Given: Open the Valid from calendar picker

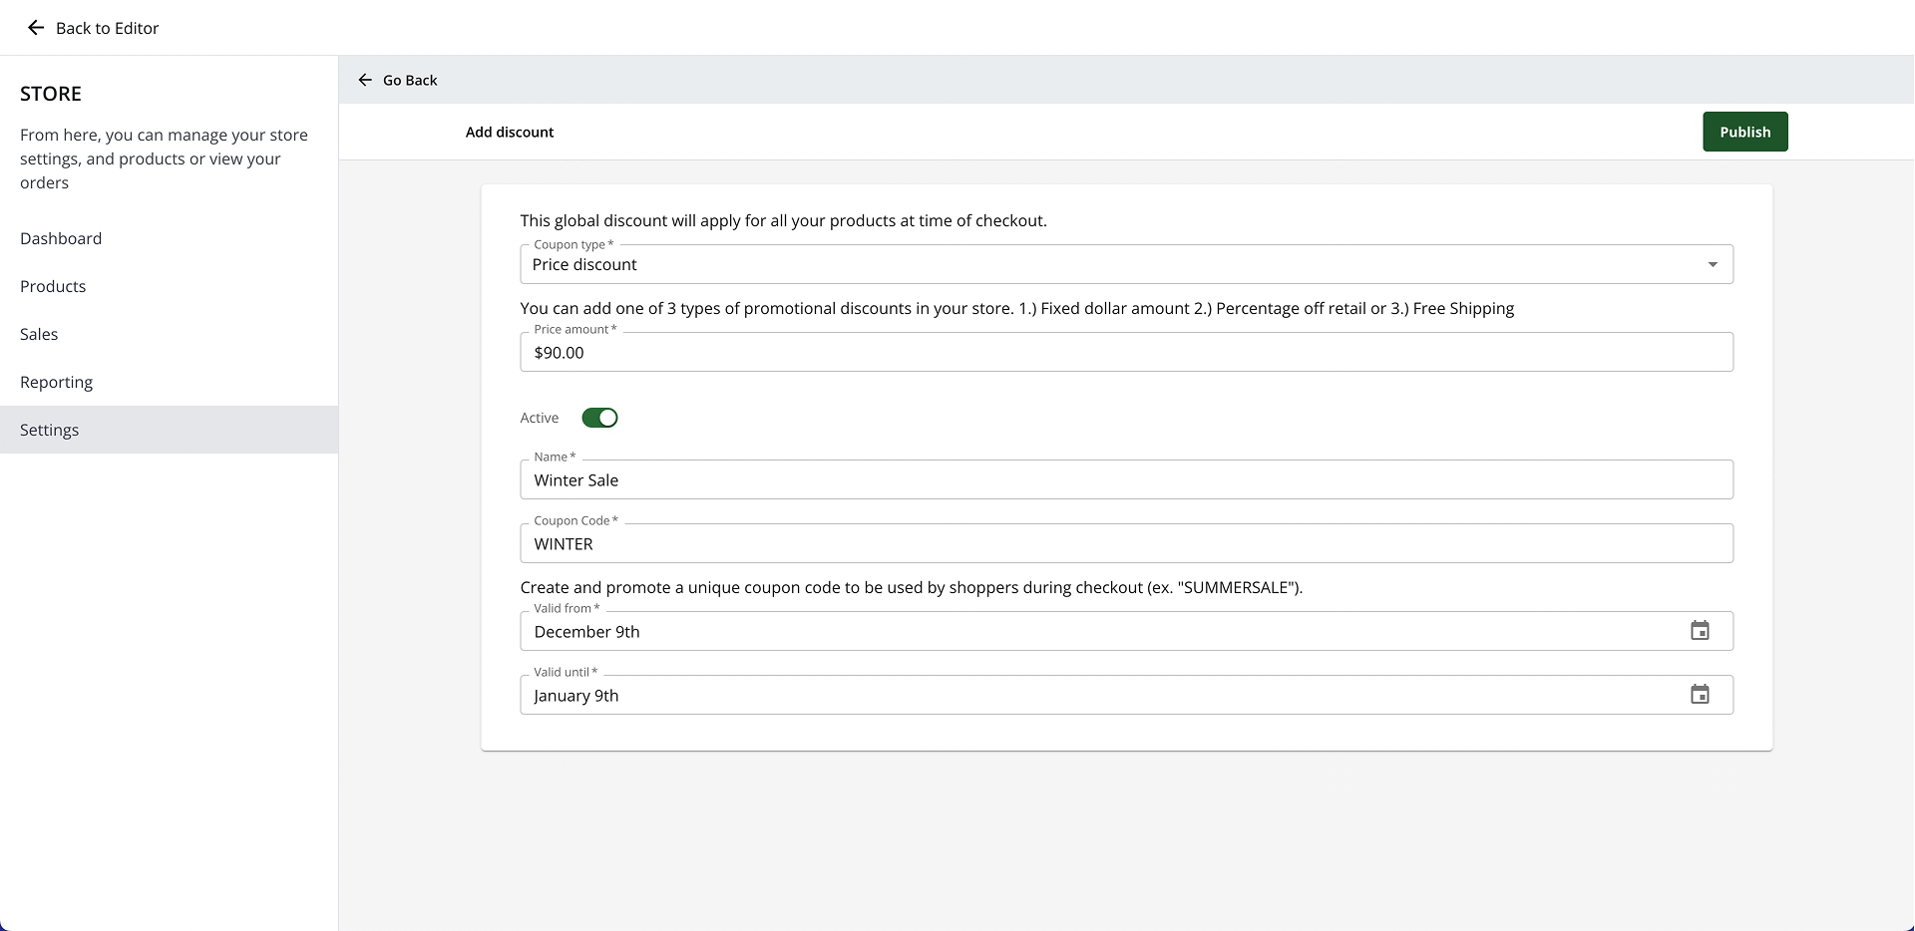Looking at the screenshot, I should (x=1700, y=631).
